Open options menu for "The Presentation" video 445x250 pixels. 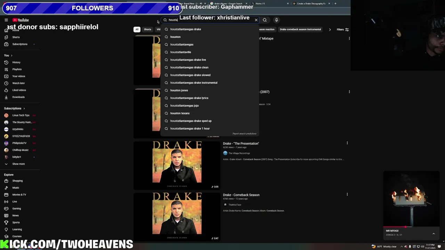pos(347,143)
